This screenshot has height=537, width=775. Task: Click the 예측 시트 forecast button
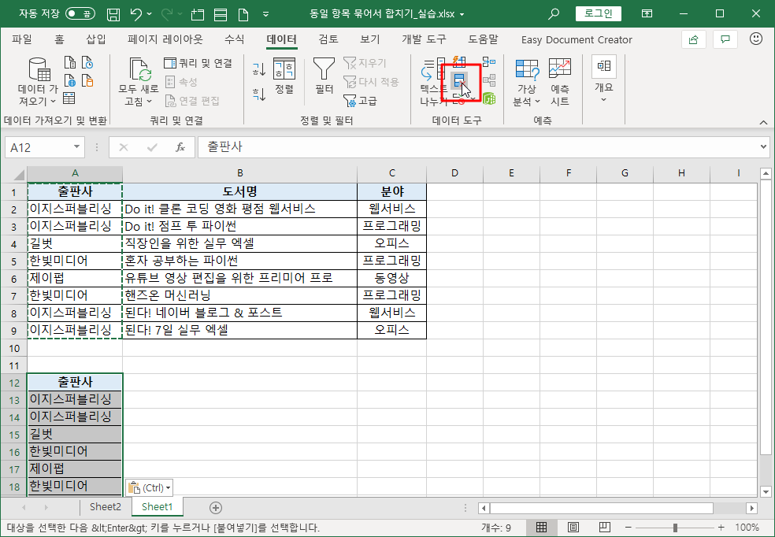pos(559,82)
